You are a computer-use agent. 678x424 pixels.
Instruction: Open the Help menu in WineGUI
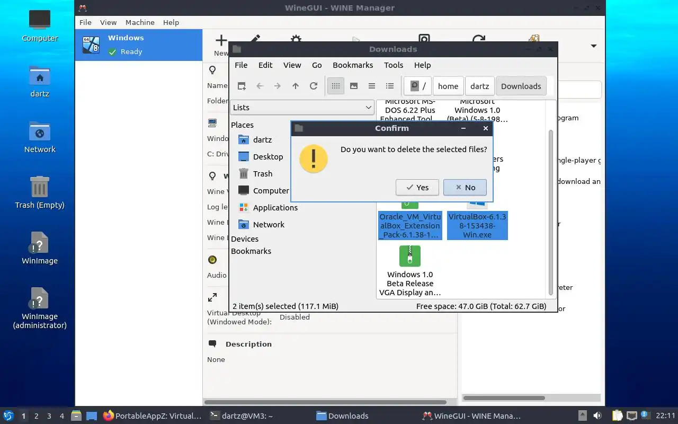tap(171, 22)
